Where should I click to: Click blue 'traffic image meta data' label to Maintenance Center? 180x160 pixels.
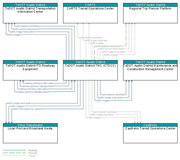(110, 97)
